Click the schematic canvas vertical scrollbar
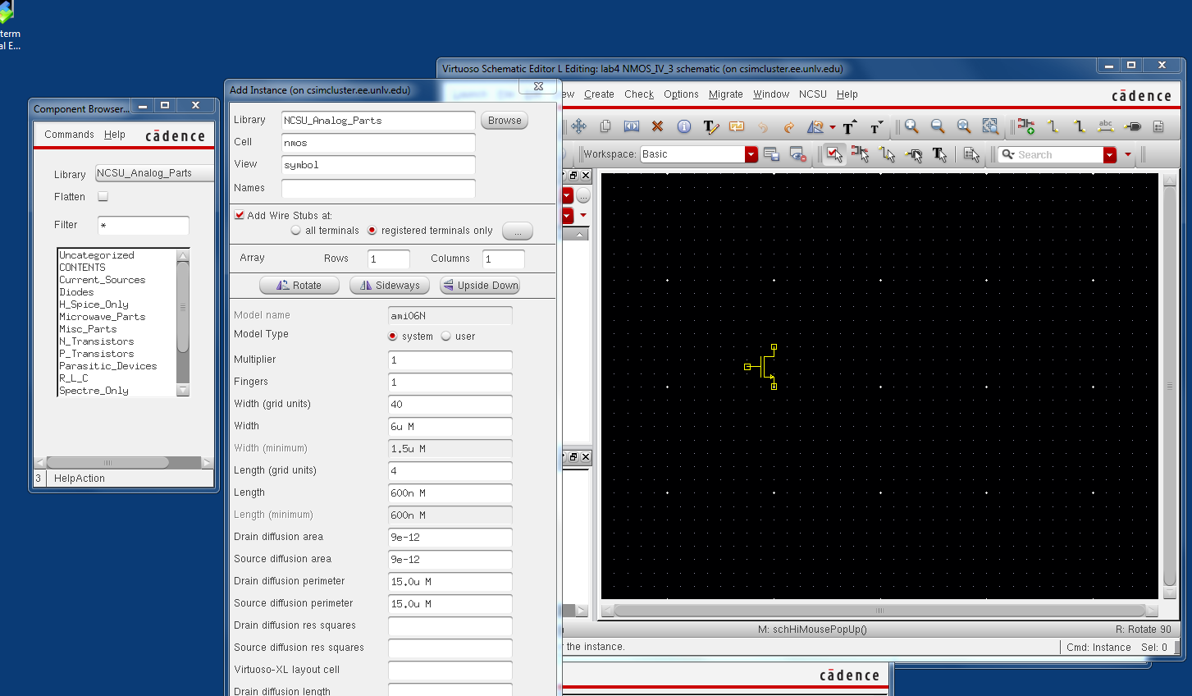Image resolution: width=1192 pixels, height=696 pixels. point(1170,386)
